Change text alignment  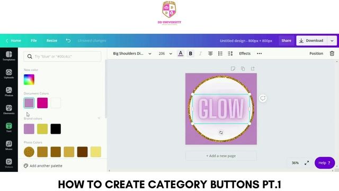click(210, 54)
